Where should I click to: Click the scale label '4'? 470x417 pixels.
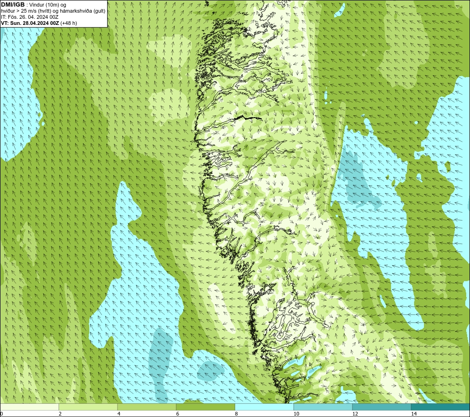click(x=119, y=414)
